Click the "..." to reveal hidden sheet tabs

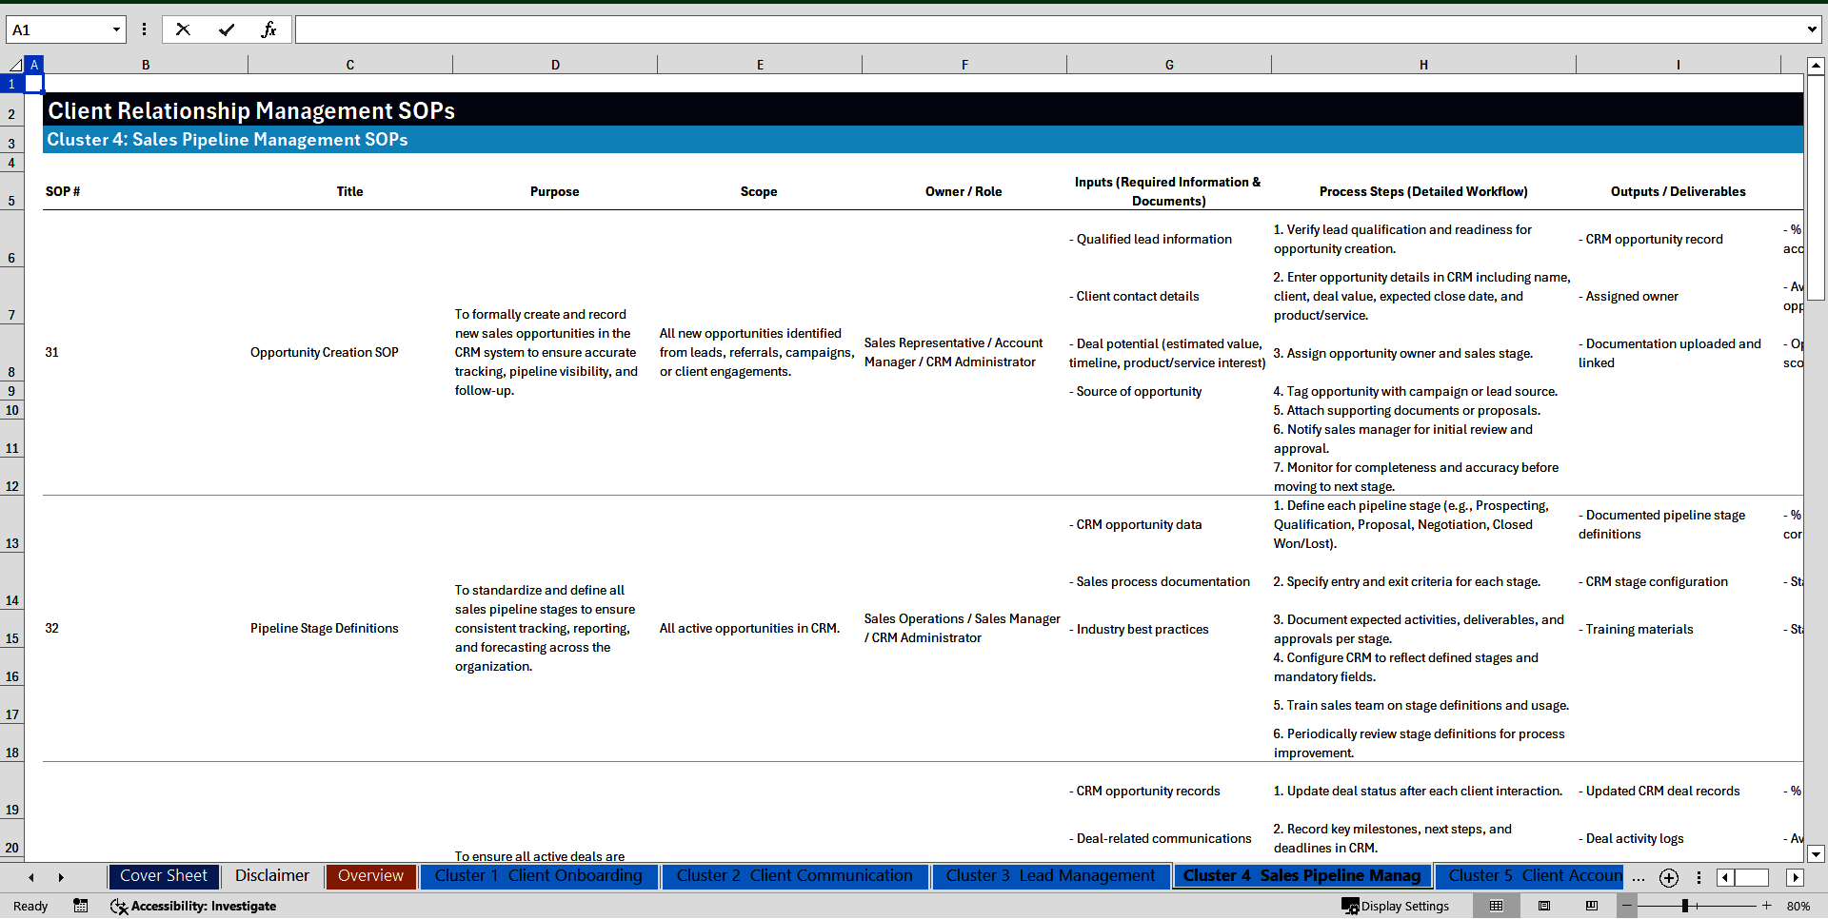[1638, 879]
